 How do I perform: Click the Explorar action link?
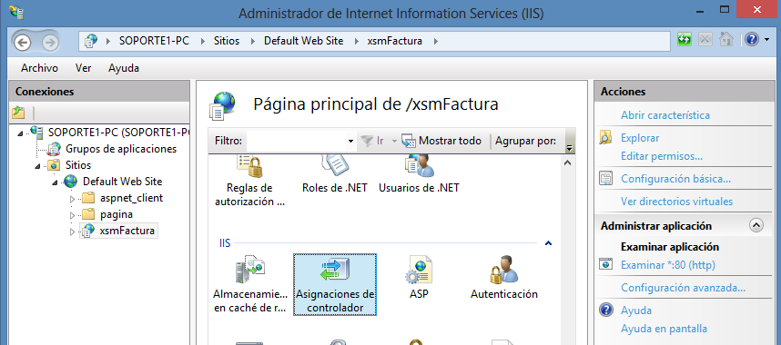click(640, 138)
